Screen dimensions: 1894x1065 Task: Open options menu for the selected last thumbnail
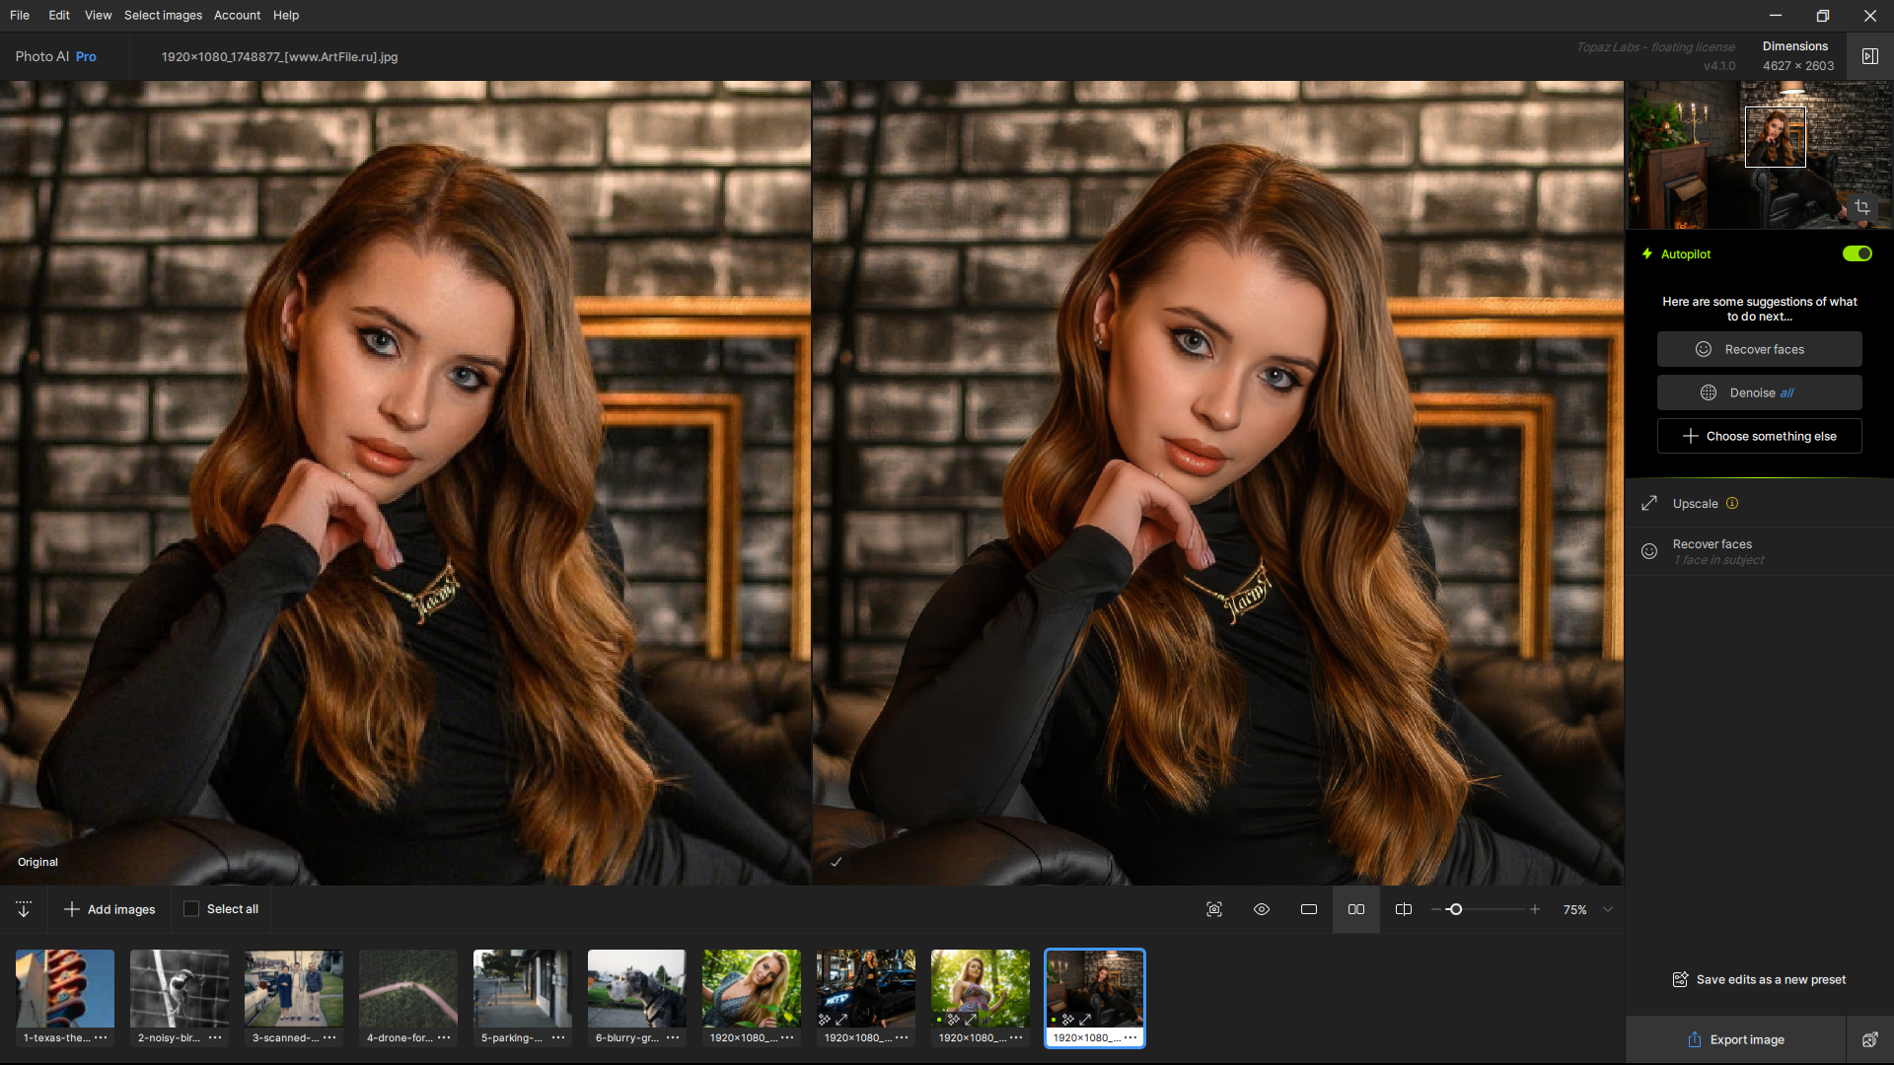[x=1130, y=1037]
